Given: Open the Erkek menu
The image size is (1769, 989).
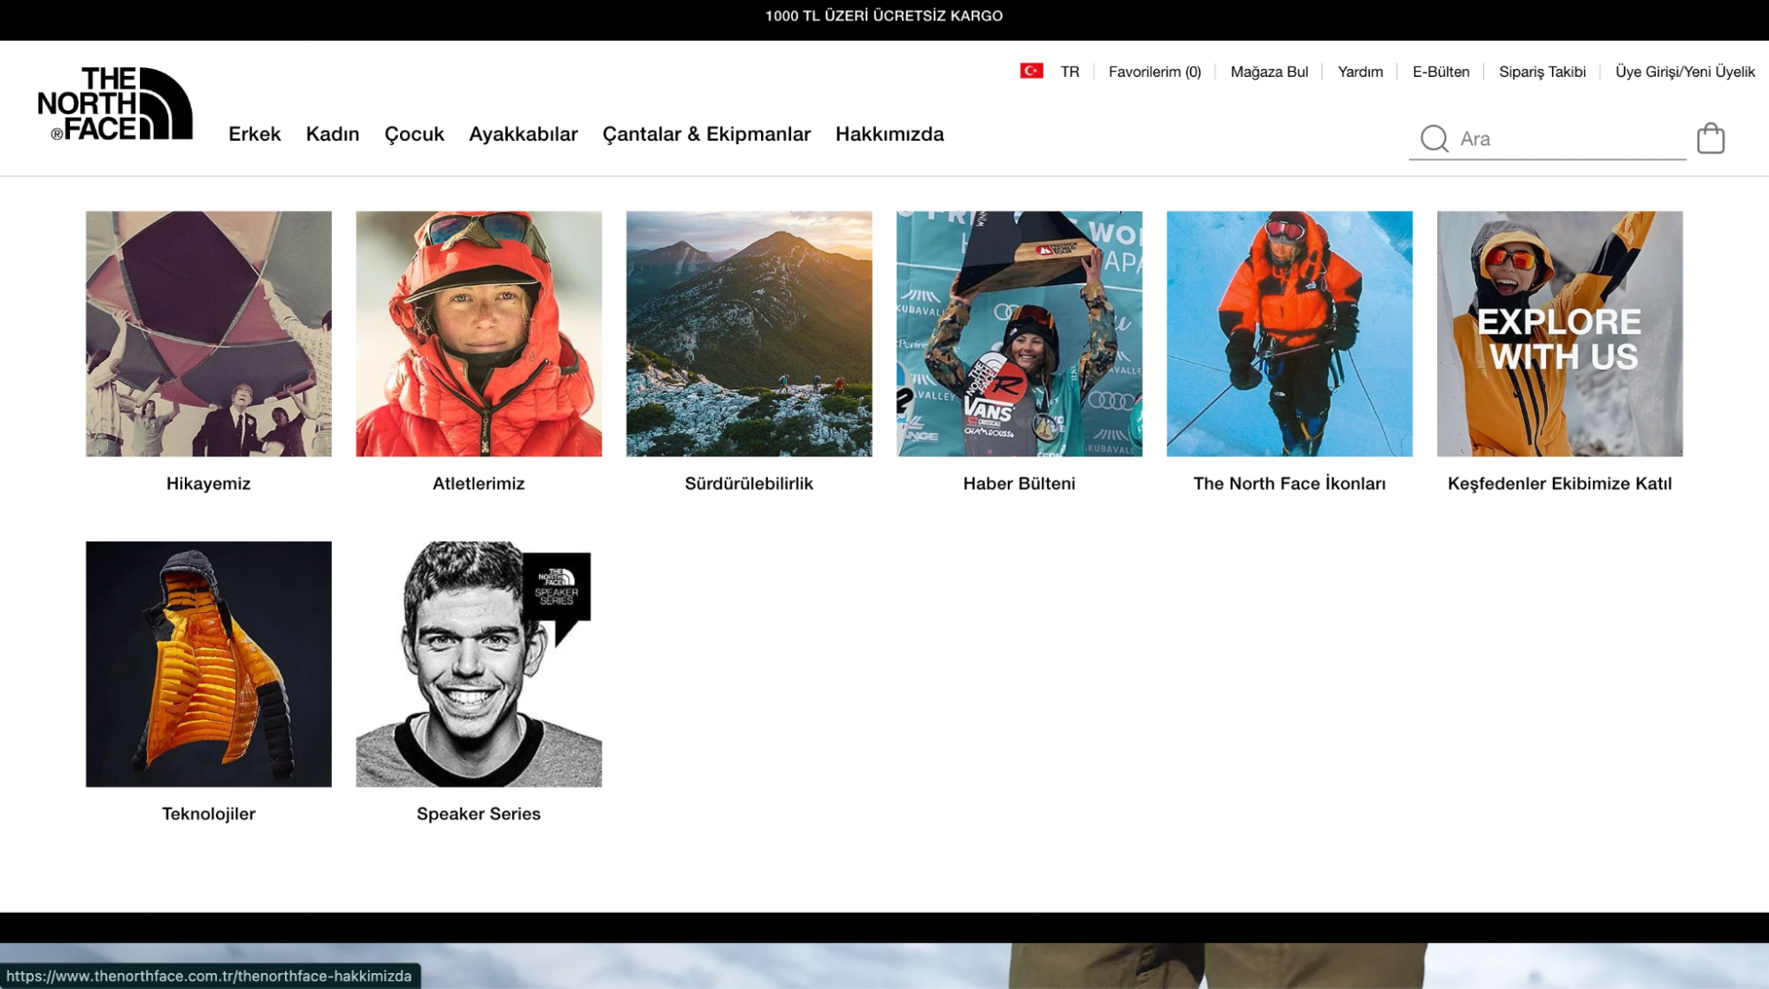Looking at the screenshot, I should point(254,134).
